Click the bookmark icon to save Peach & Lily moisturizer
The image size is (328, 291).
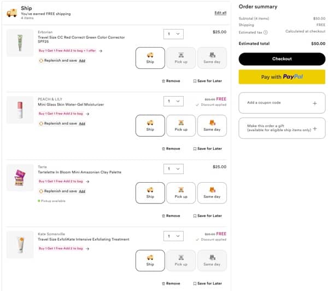(x=195, y=149)
